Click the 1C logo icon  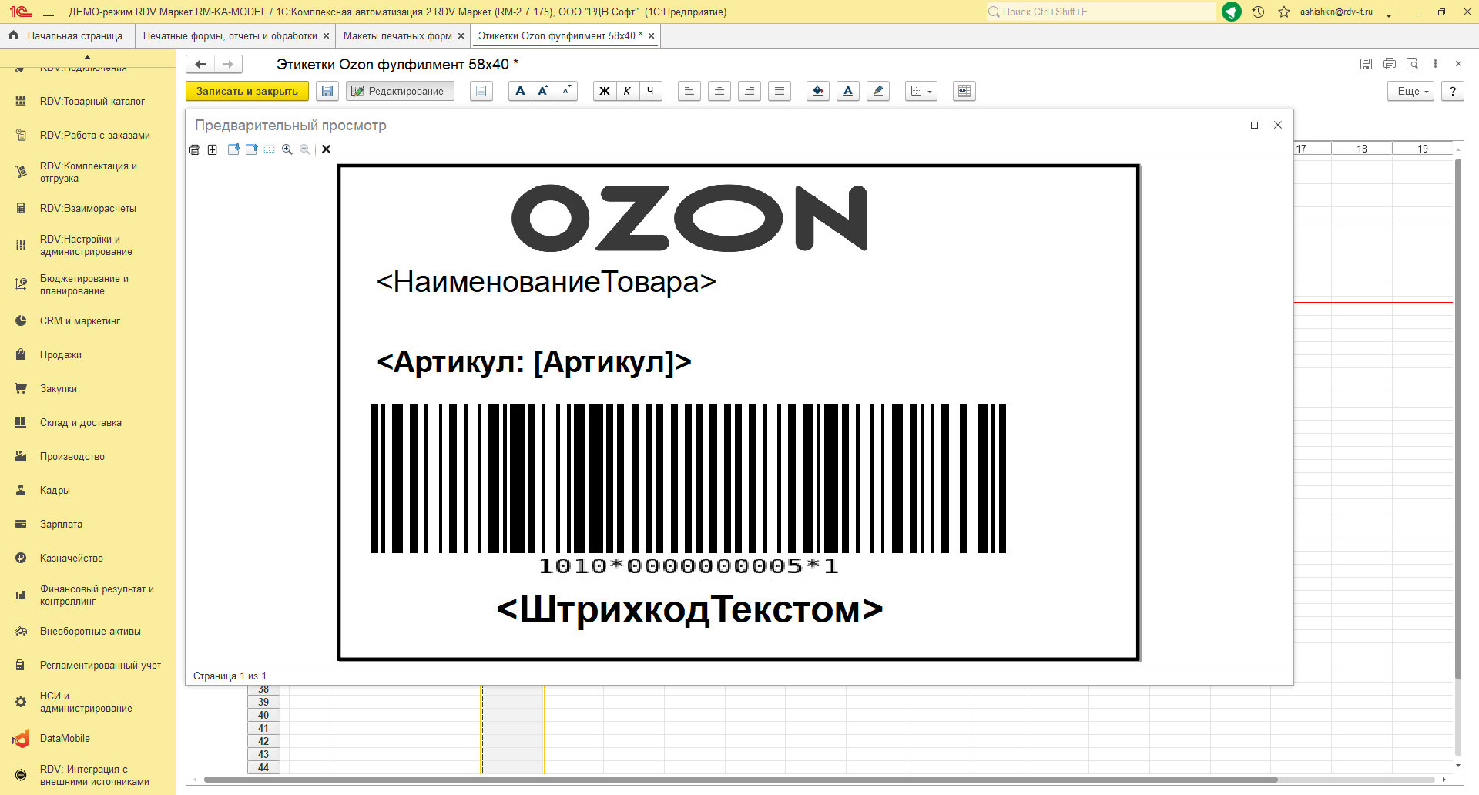(21, 12)
